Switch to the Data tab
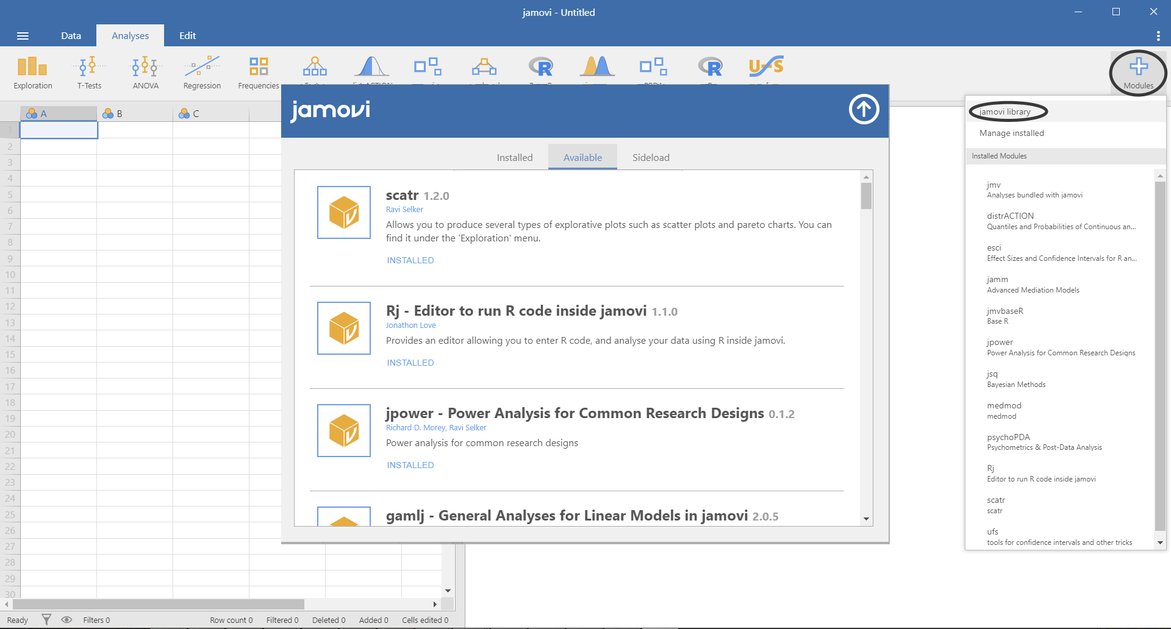The image size is (1171, 629). [71, 36]
